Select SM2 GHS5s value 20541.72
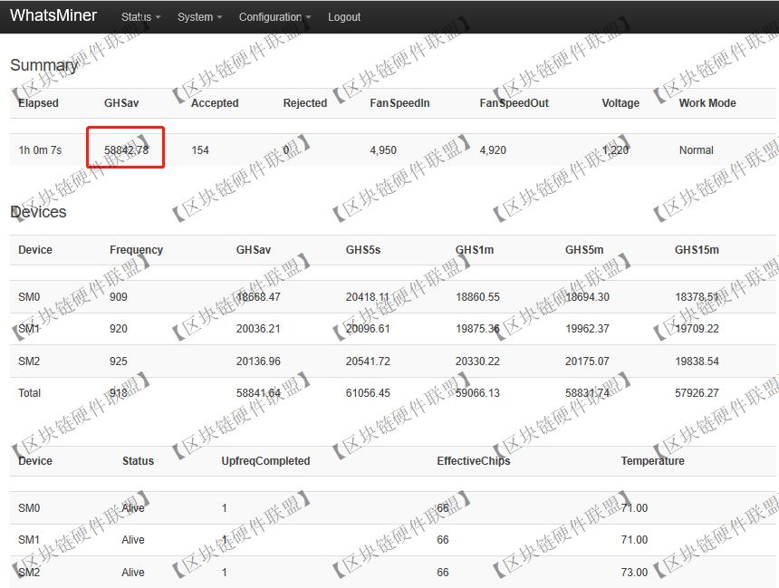The image size is (779, 588). point(368,361)
